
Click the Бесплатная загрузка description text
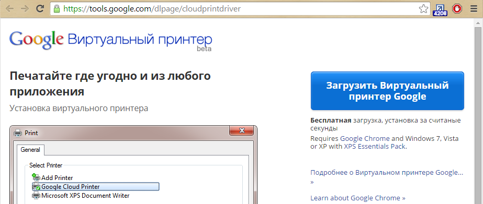[x=385, y=124]
